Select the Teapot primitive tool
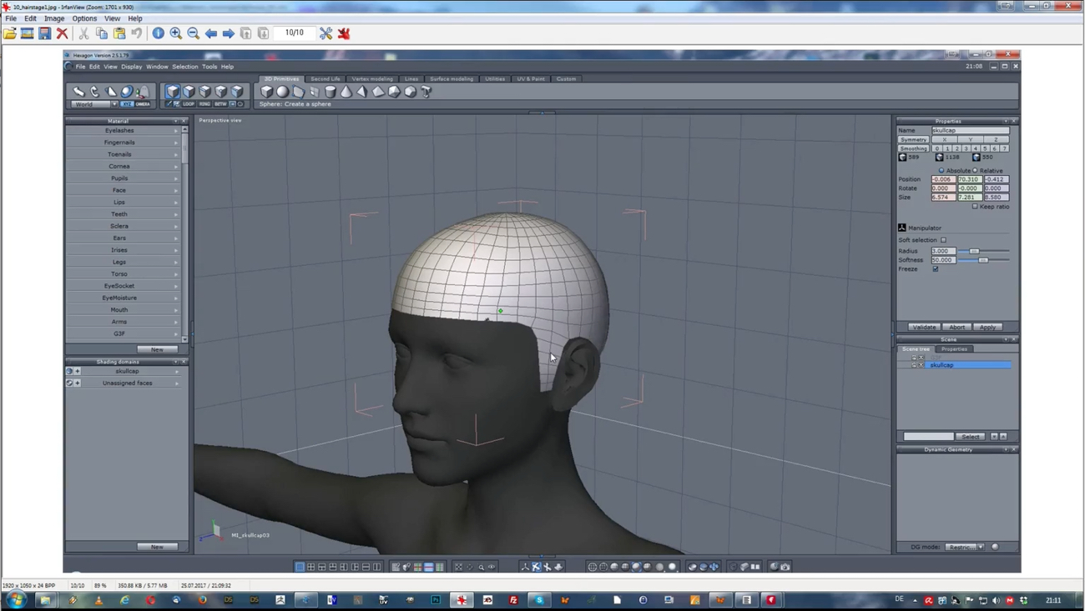The width and height of the screenshot is (1085, 611). pyautogui.click(x=426, y=92)
